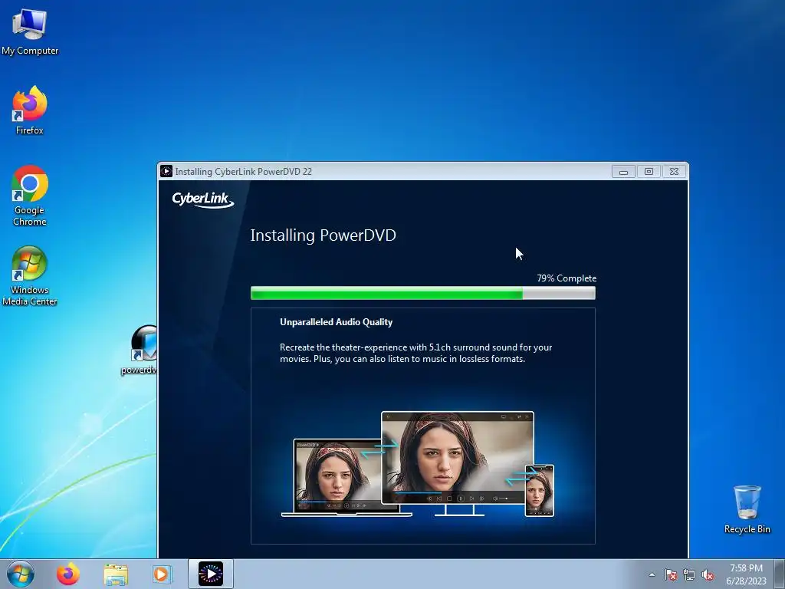
Task: Close the PowerDVD installer window
Action: click(x=675, y=172)
